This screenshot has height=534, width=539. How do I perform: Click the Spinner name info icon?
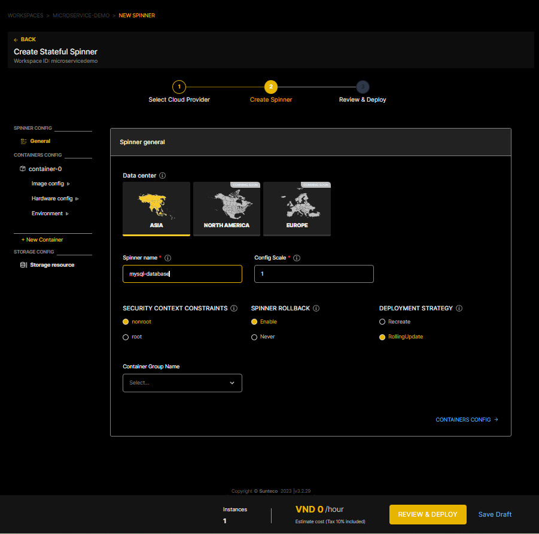click(168, 258)
